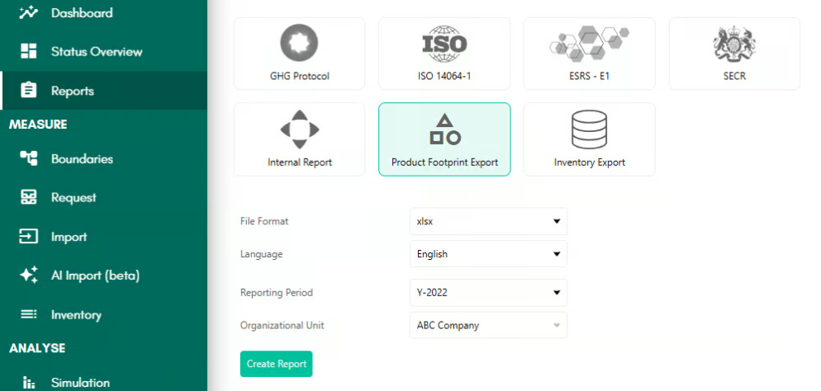Click the ESRS hexagons icon

click(x=589, y=44)
